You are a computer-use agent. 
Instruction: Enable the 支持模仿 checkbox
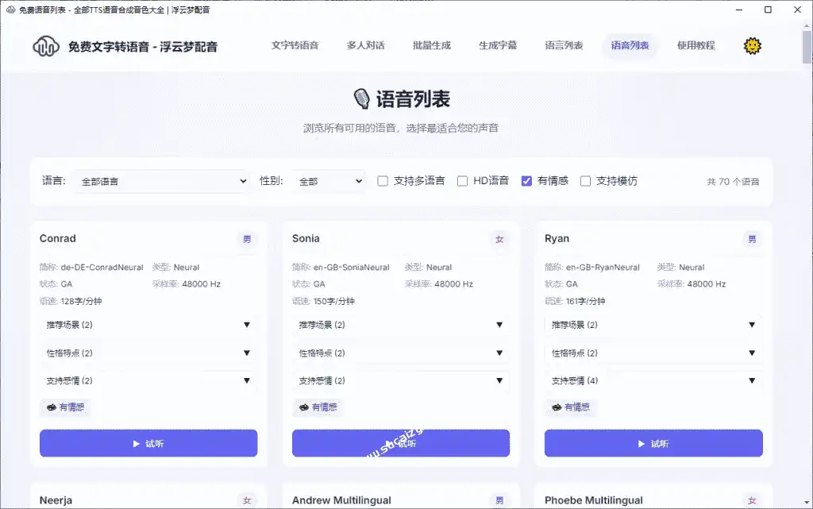point(585,181)
